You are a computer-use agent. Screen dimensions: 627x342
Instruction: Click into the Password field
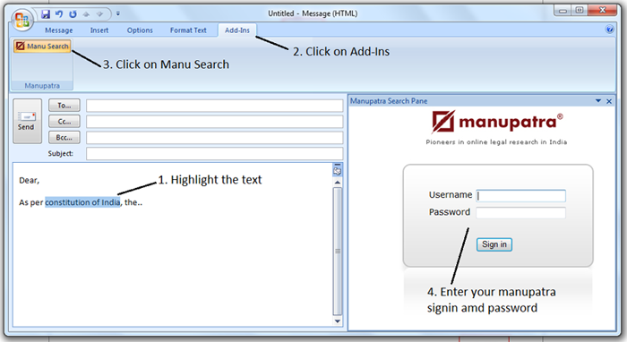[520, 213]
